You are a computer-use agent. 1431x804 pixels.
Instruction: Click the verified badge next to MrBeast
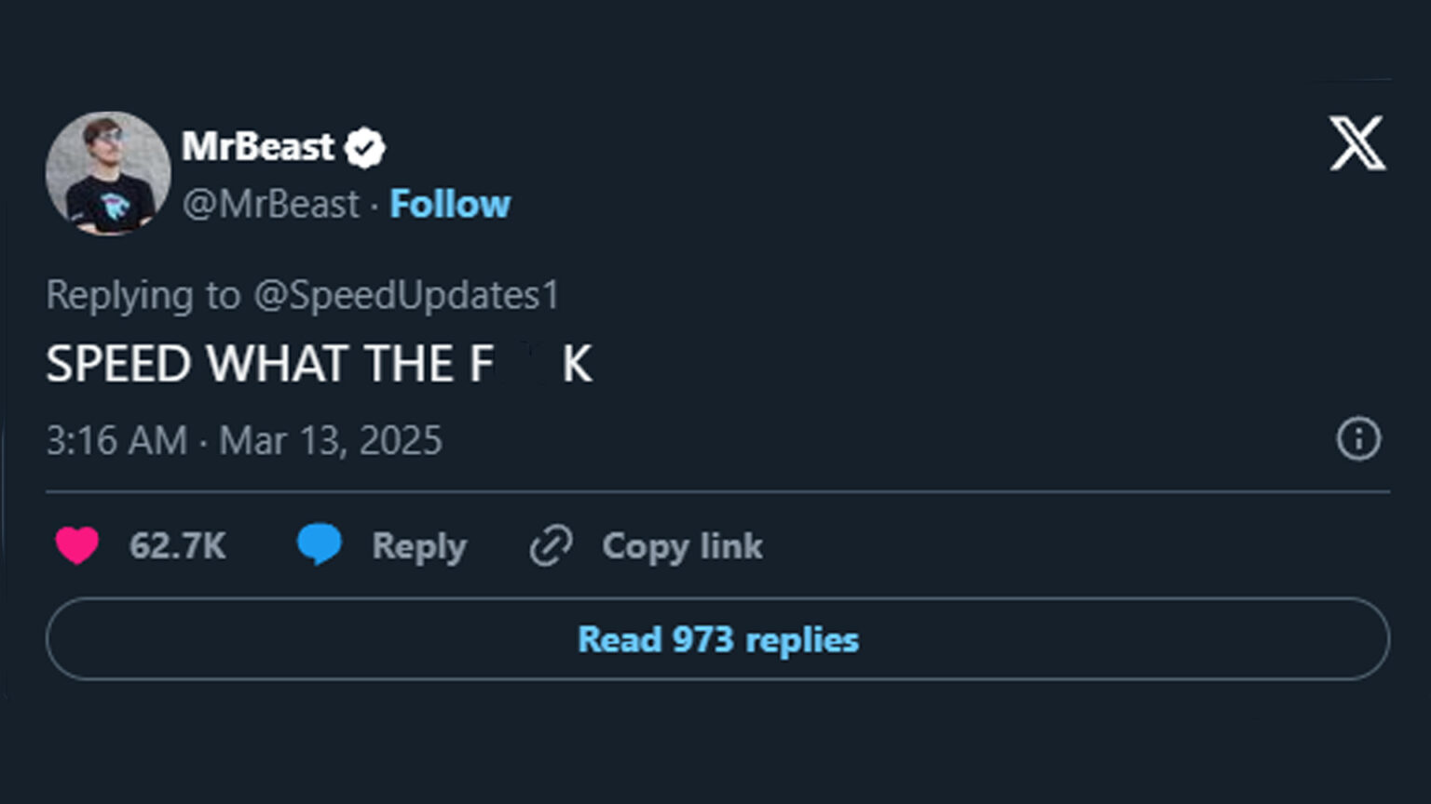(x=364, y=147)
